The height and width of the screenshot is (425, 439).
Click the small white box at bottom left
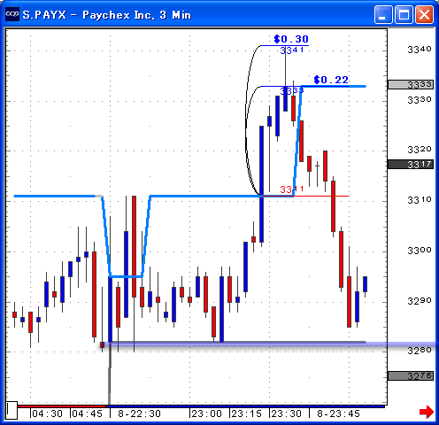pos(12,410)
